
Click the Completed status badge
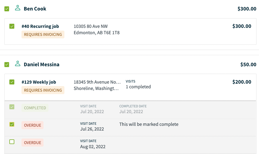[x=35, y=108]
